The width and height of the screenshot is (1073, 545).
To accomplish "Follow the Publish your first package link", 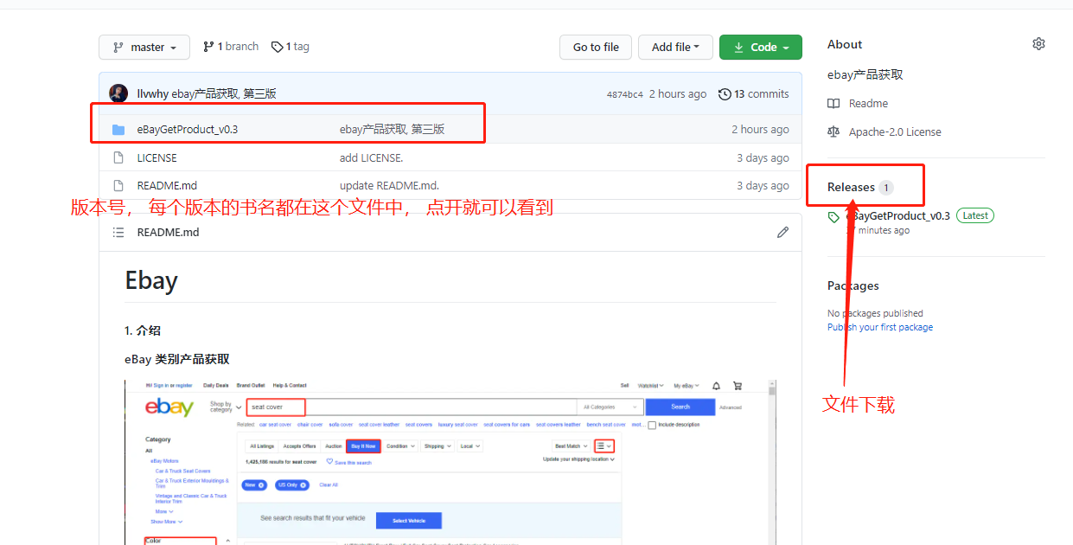I will pos(880,326).
